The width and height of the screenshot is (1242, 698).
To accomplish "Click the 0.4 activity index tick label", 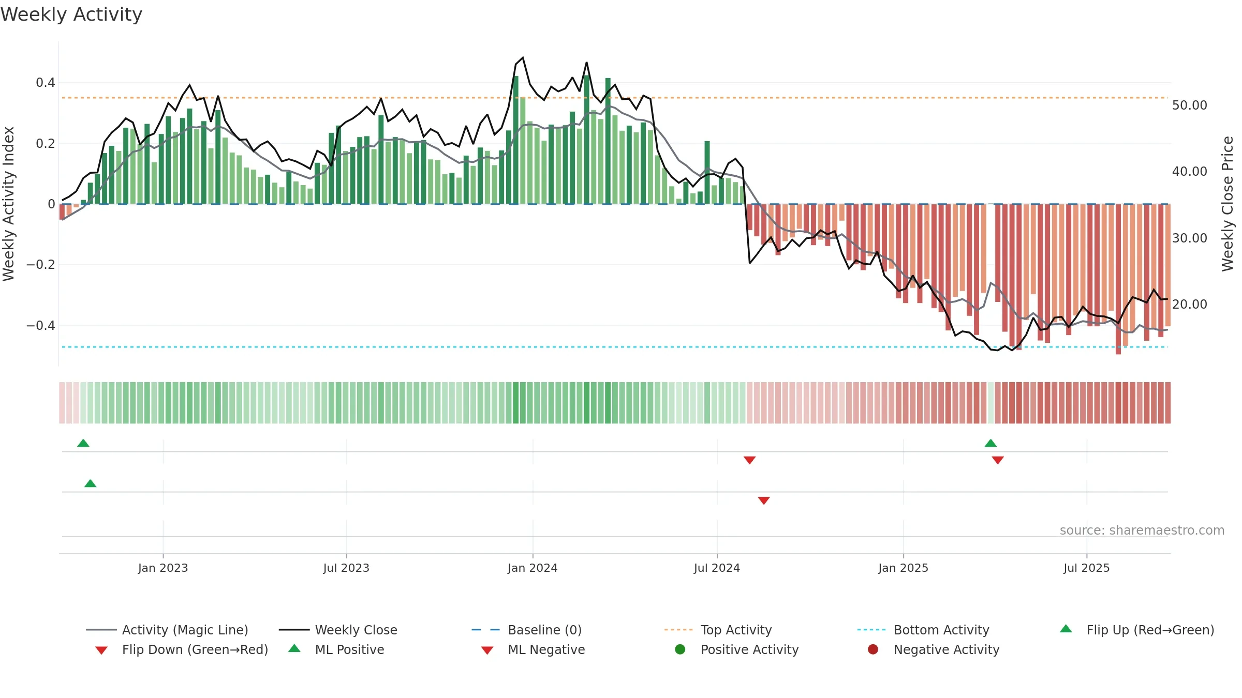I will pos(46,83).
